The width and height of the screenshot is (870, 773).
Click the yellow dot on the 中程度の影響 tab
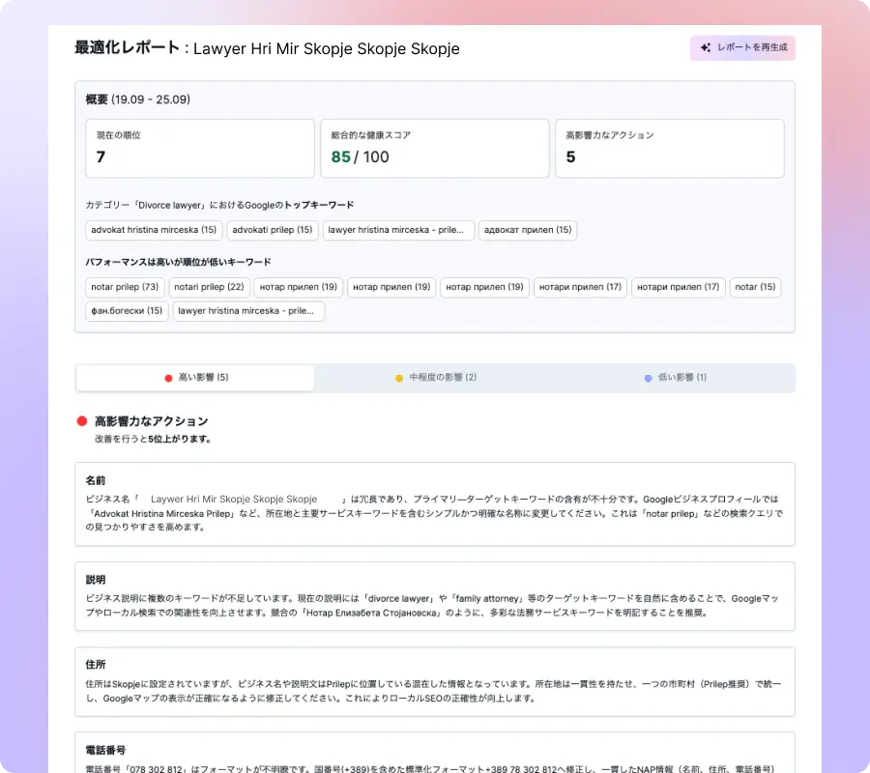pyautogui.click(x=400, y=378)
